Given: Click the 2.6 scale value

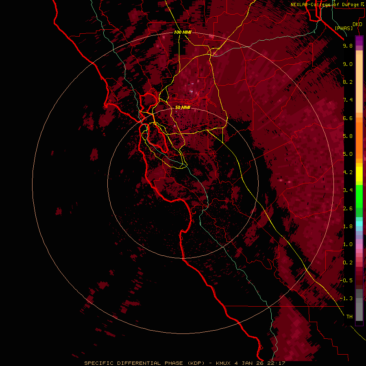Looking at the screenshot, I should tap(348, 209).
